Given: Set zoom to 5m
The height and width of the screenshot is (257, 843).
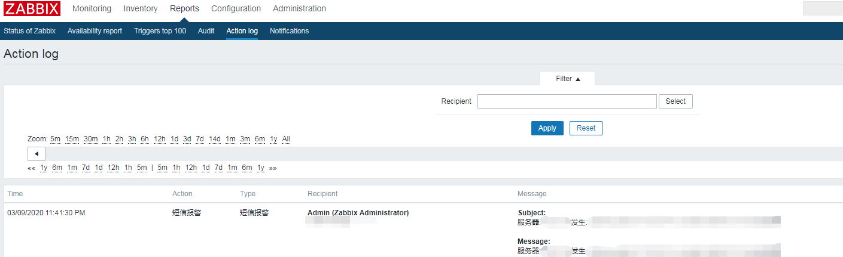Looking at the screenshot, I should pyautogui.click(x=55, y=140).
